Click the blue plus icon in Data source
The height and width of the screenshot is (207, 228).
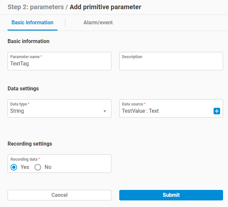(217, 111)
